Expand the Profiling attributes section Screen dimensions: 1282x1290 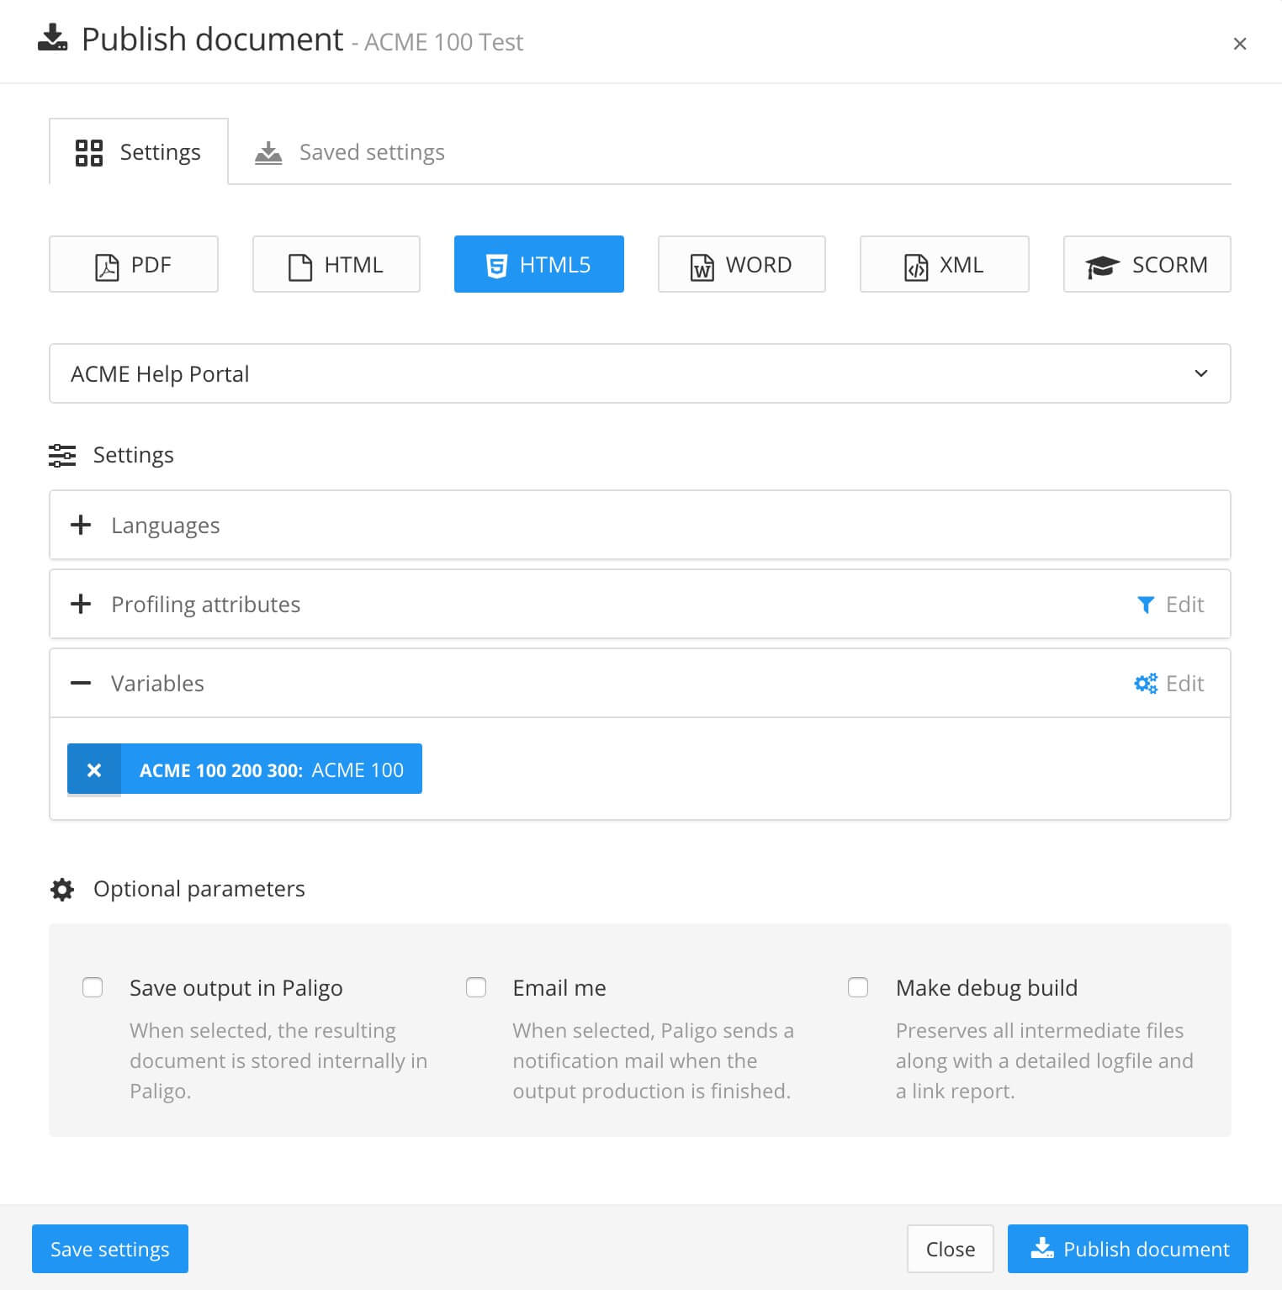(81, 605)
